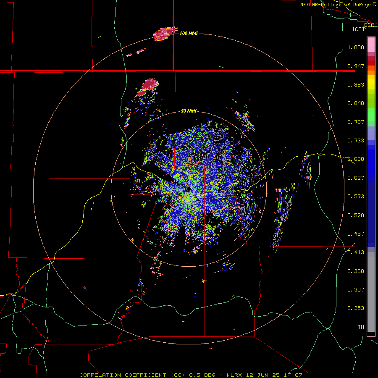Click the 0.893 scale value
Screen dimensions: 378x378
[356, 84]
